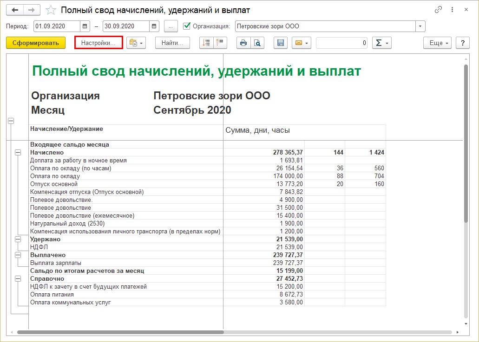Screen dimensions: 479x342
Task: Collapse the Удержано group
Action: (x=18, y=239)
